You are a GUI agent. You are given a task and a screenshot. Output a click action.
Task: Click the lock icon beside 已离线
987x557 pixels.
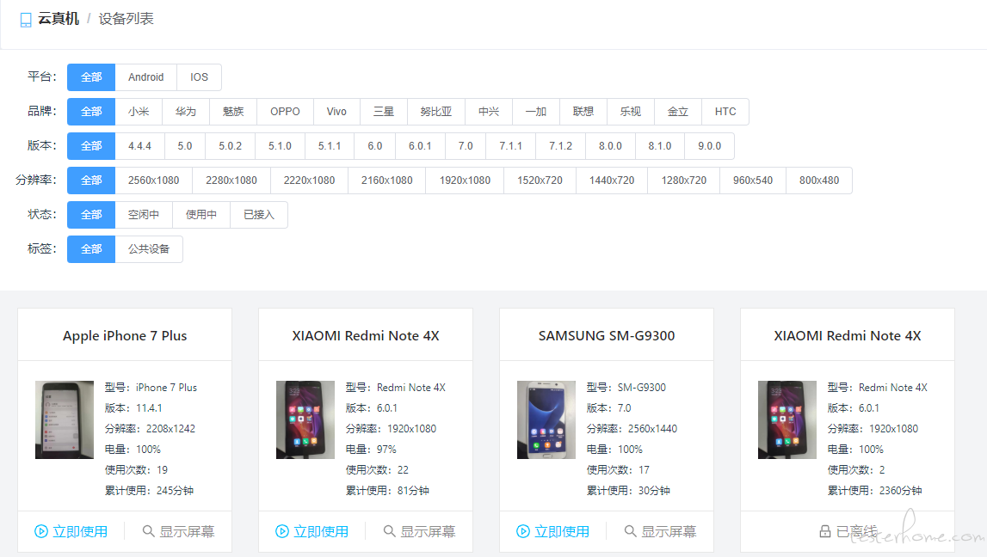[824, 531]
